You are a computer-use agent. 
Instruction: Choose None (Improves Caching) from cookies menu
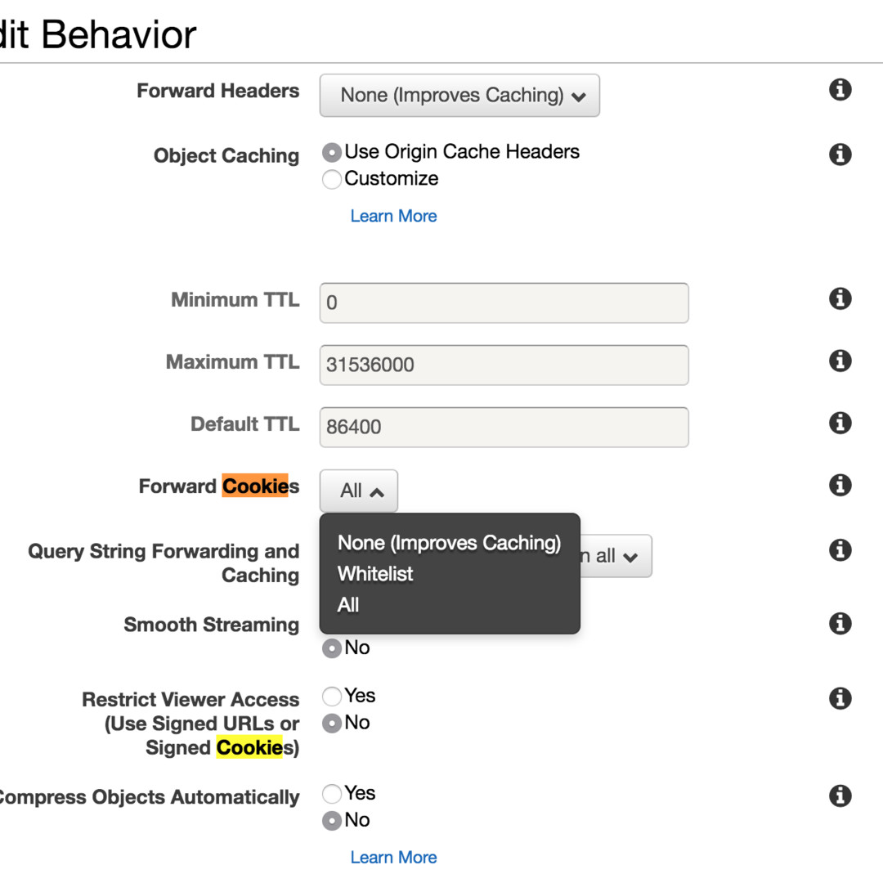click(449, 543)
